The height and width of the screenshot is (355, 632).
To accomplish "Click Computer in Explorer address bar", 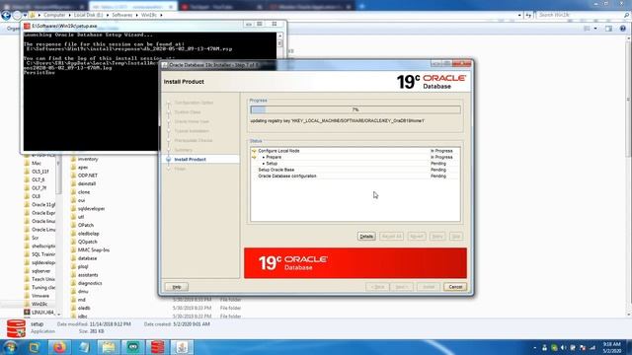I will pyautogui.click(x=54, y=15).
